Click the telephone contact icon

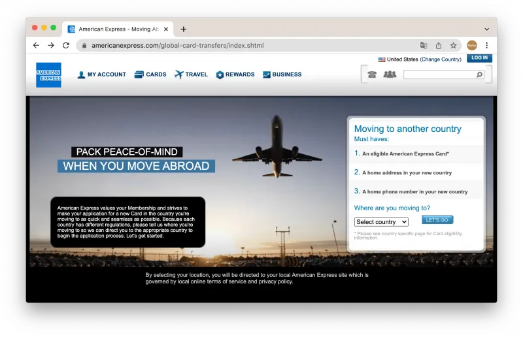(x=372, y=74)
